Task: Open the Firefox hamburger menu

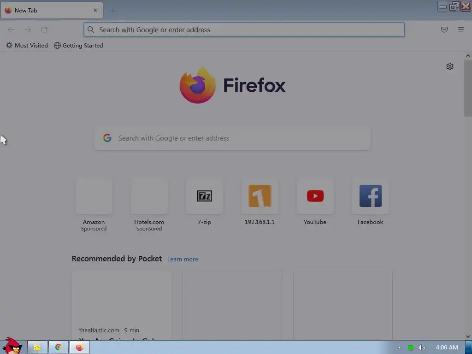Action: (x=461, y=29)
